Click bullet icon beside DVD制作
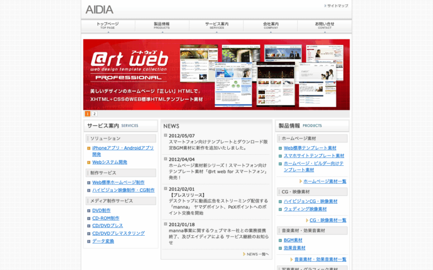Viewport: 433px width, 270px height. pyautogui.click(x=89, y=211)
